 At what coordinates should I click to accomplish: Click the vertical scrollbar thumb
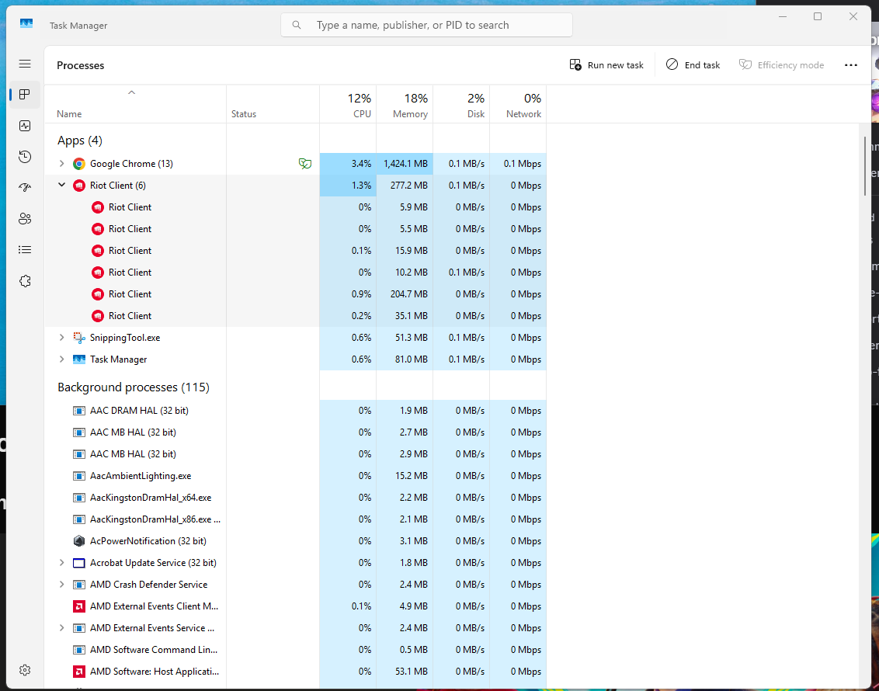pyautogui.click(x=865, y=166)
